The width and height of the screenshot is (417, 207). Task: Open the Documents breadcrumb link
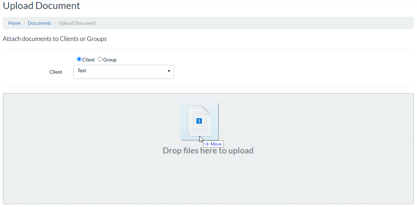40,23
